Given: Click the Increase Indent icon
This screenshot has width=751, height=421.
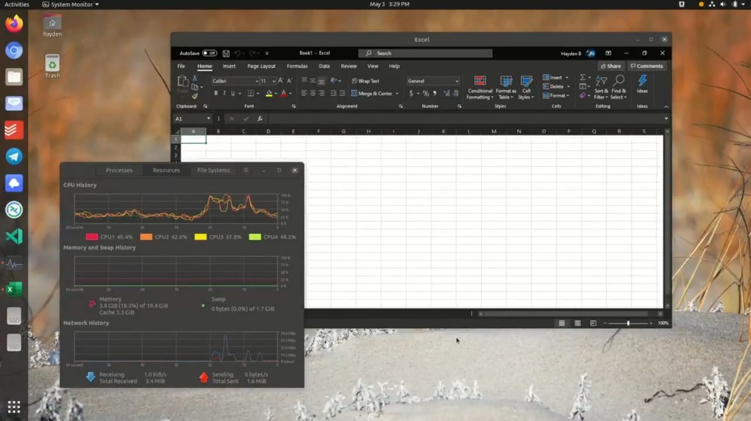Looking at the screenshot, I should 341,93.
